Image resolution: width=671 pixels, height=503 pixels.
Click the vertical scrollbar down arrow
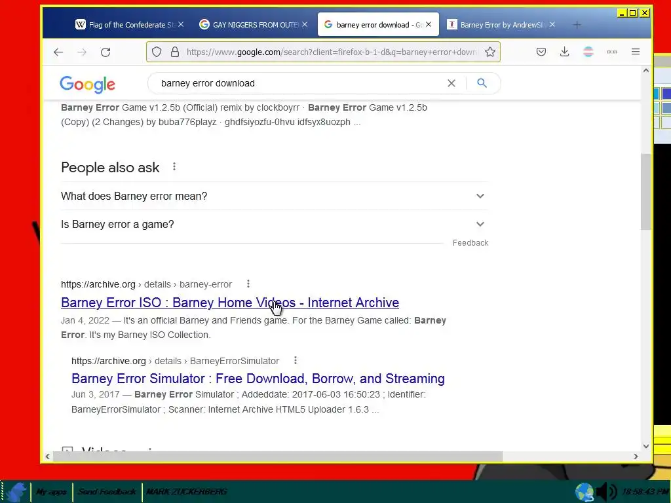point(645,446)
